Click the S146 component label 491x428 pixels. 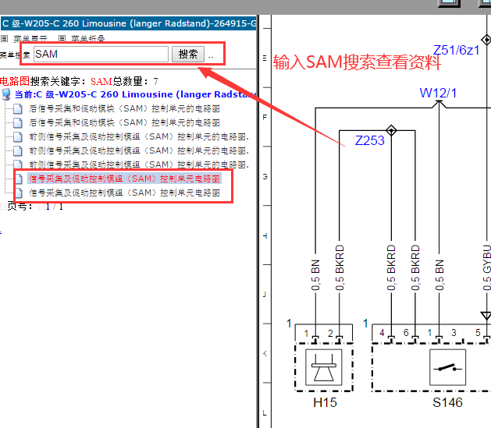447,402
